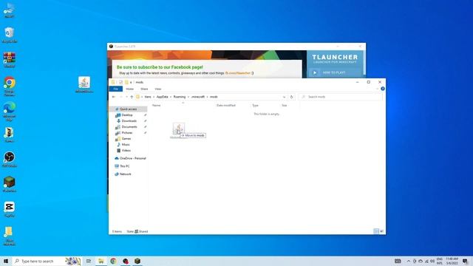Open the Home tab in Explorer ribbon

pos(130,89)
